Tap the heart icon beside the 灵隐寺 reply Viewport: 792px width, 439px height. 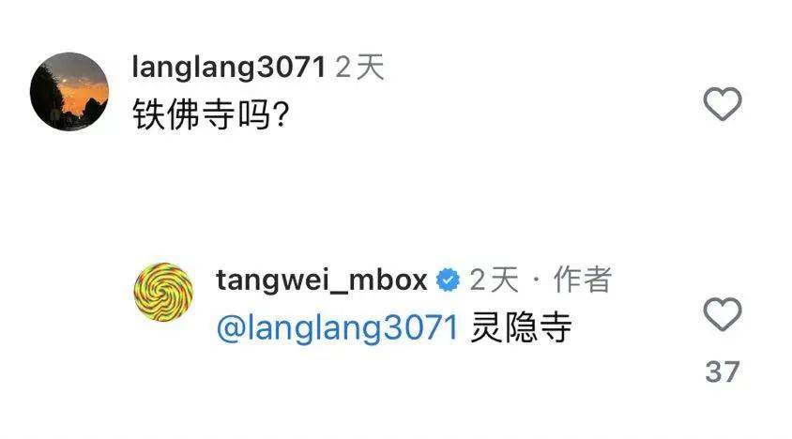(723, 314)
